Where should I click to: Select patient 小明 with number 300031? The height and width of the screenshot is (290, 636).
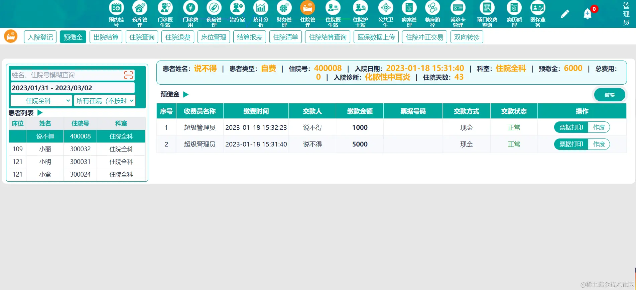tap(77, 162)
